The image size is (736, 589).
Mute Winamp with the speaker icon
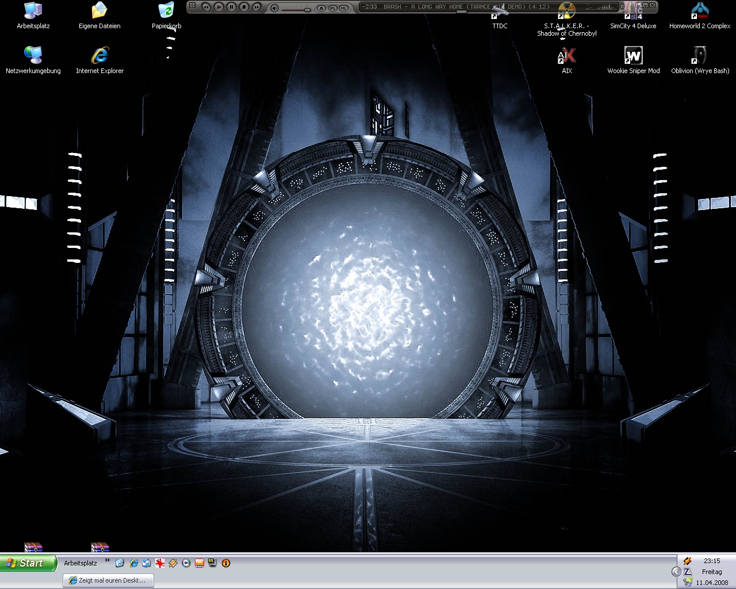[274, 7]
